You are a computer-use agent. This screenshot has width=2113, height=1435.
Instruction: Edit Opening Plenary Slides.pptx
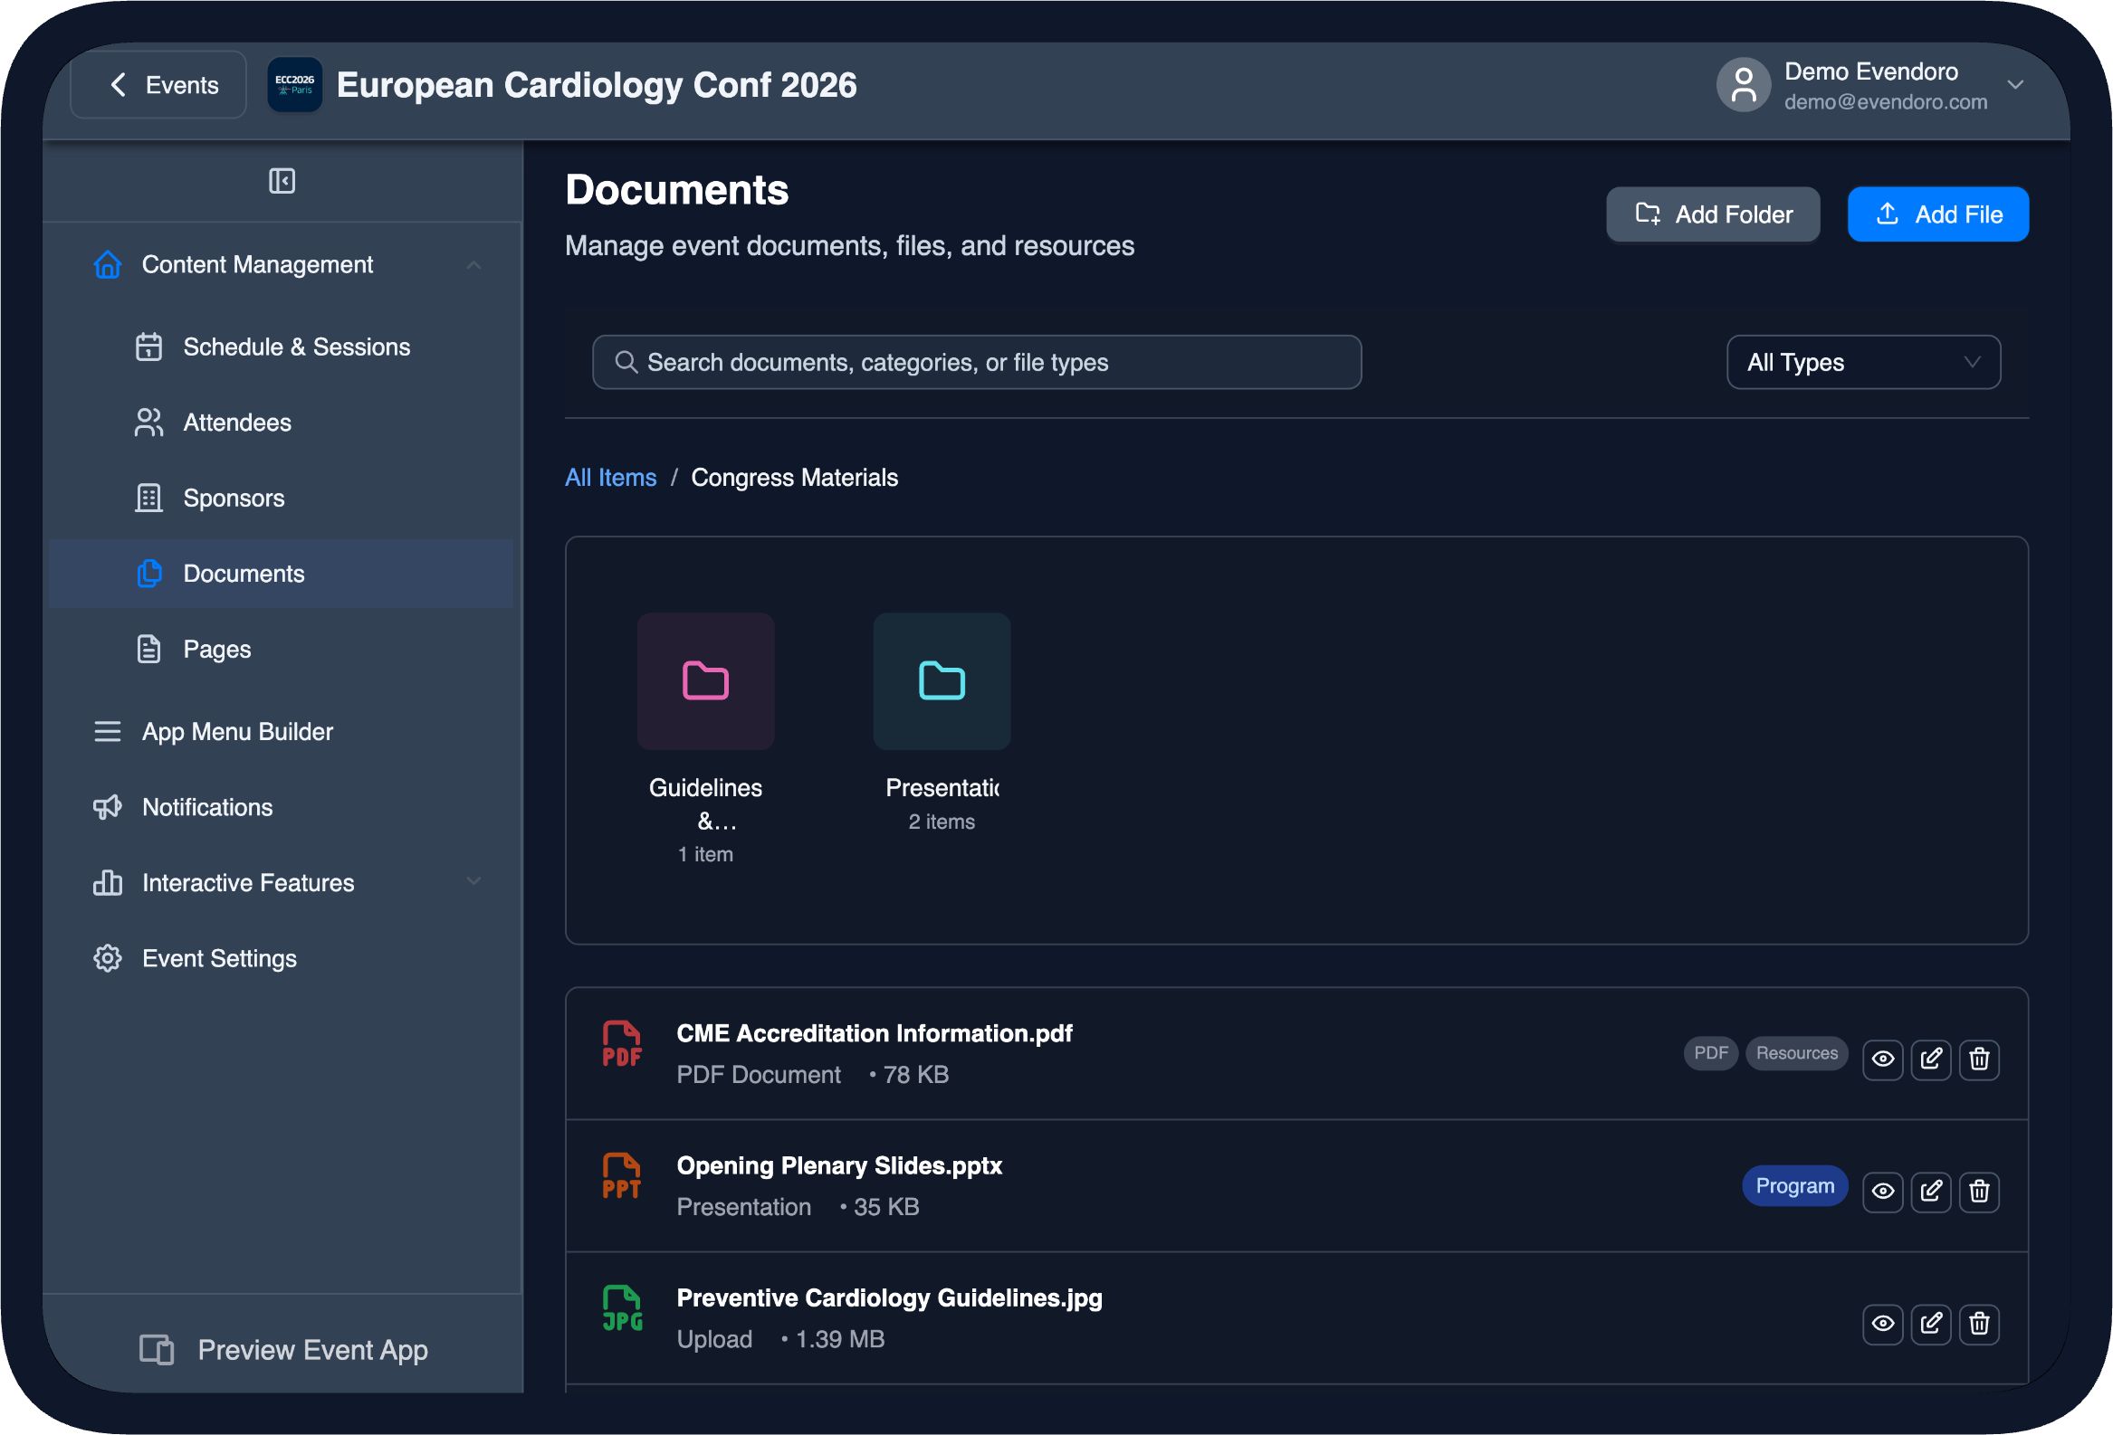pos(1931,1191)
